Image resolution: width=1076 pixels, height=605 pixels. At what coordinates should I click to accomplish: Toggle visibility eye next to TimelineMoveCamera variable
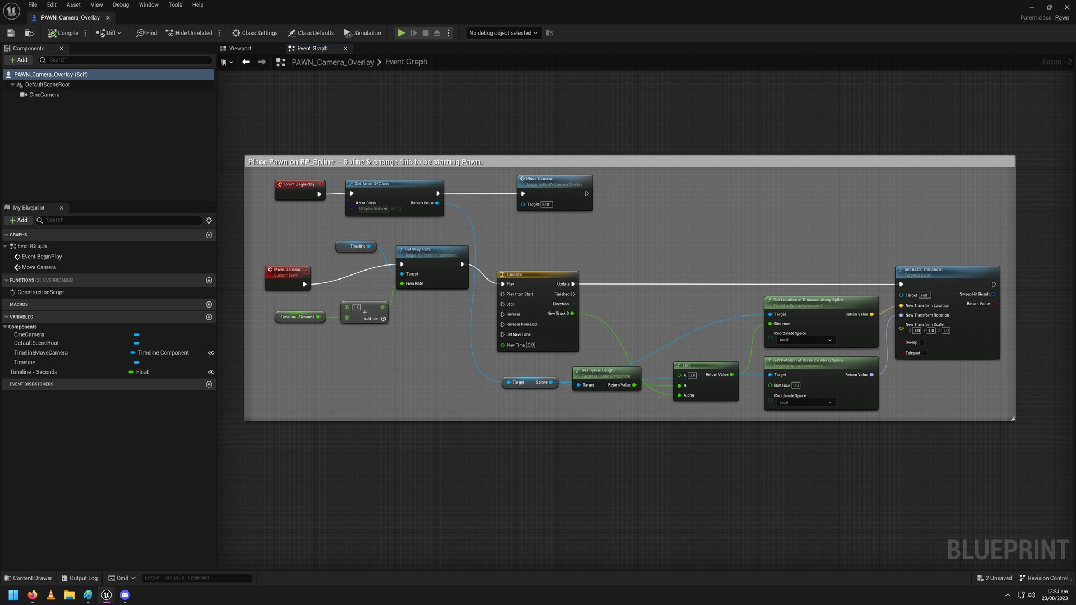point(211,352)
